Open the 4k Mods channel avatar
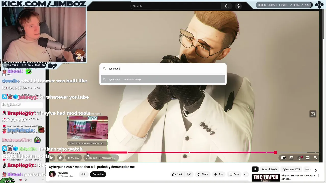This screenshot has height=183, width=326. [52, 174]
